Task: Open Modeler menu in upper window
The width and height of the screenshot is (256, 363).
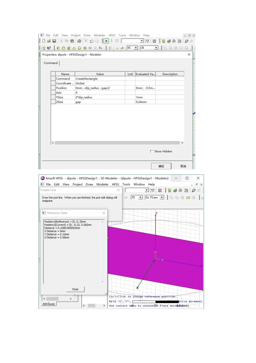Action: (x=99, y=35)
